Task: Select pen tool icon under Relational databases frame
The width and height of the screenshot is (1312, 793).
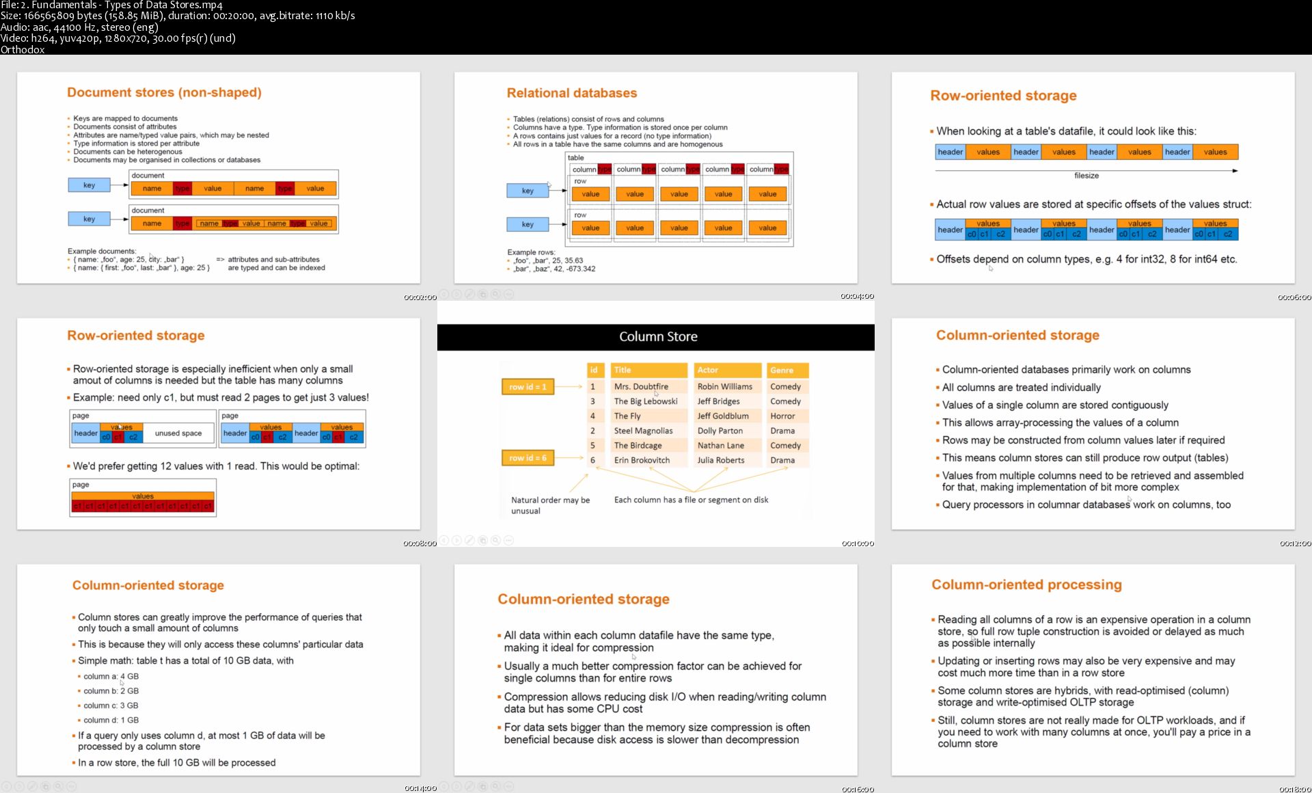Action: [x=469, y=294]
